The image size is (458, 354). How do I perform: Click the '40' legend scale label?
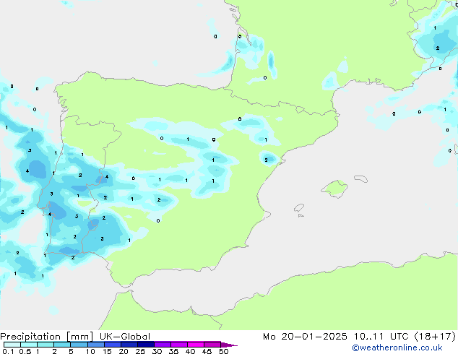[x=190, y=351]
